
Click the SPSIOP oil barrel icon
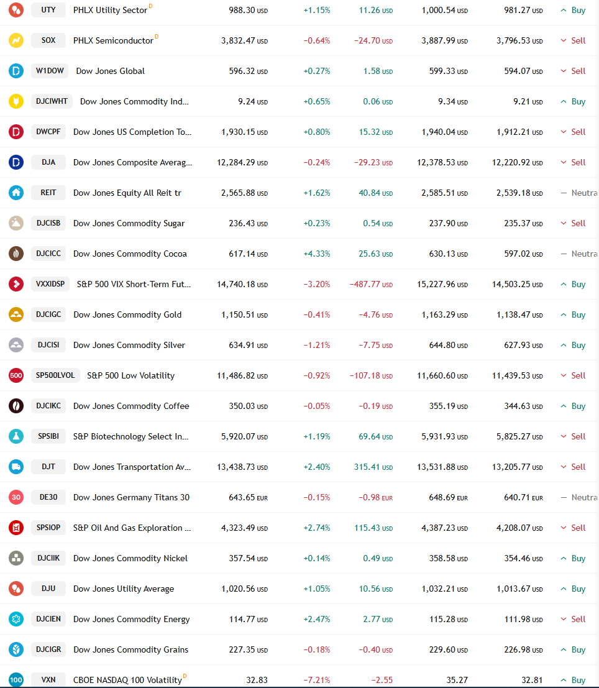point(16,528)
